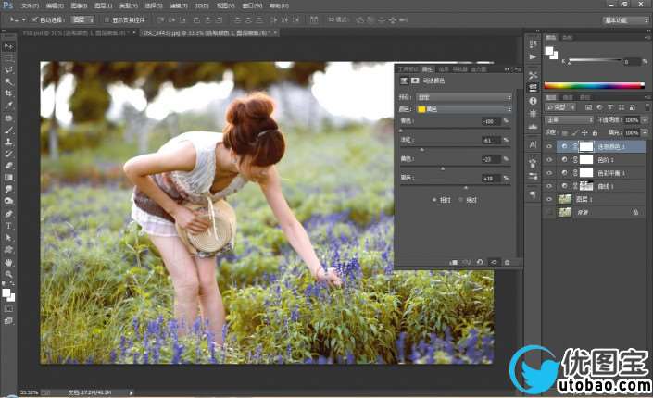Open the 文件 (File) menu
This screenshot has height=398, width=653.
tap(30, 5)
